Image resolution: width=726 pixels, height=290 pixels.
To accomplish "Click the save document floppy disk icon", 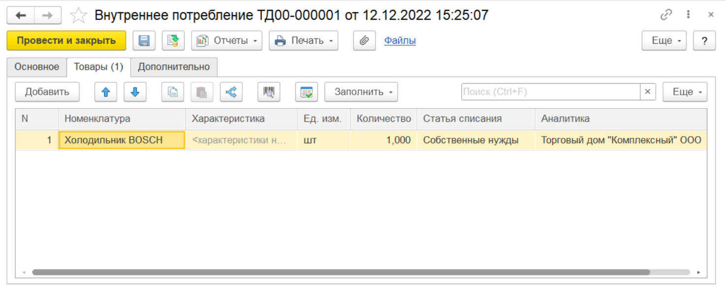I will point(144,41).
